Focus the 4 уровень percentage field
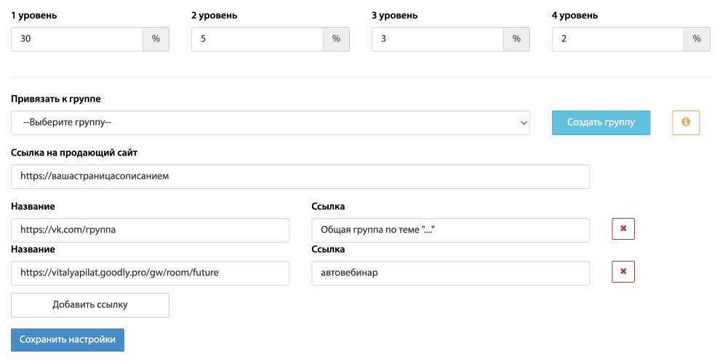 point(618,39)
